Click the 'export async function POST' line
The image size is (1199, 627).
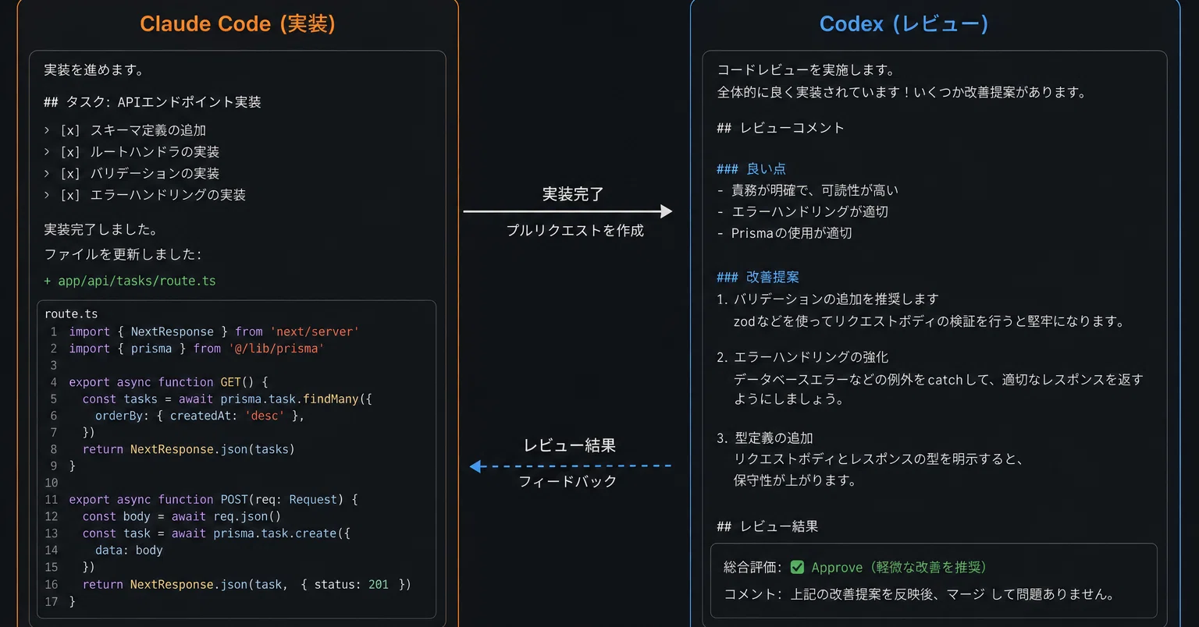pos(213,500)
